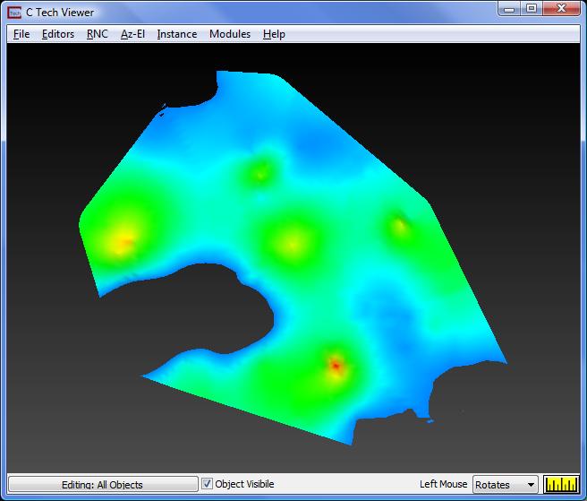Viewport: 587px width, 501px height.
Task: Click the red hotspot in the lower viewport
Action: click(336, 365)
